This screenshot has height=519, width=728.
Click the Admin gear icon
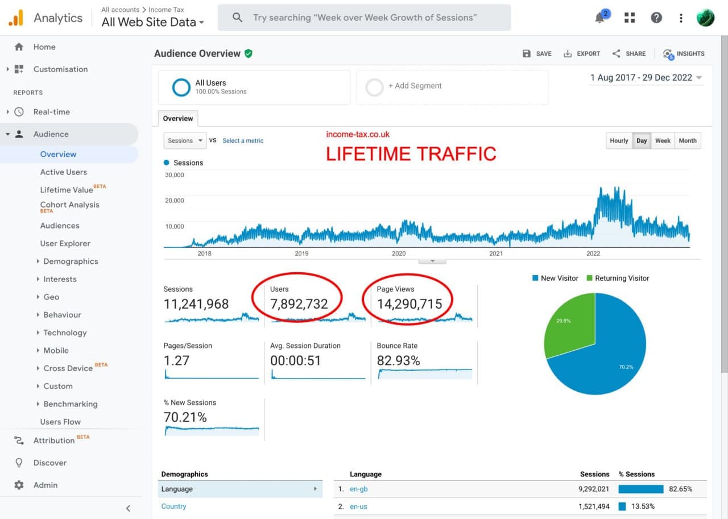(19, 485)
